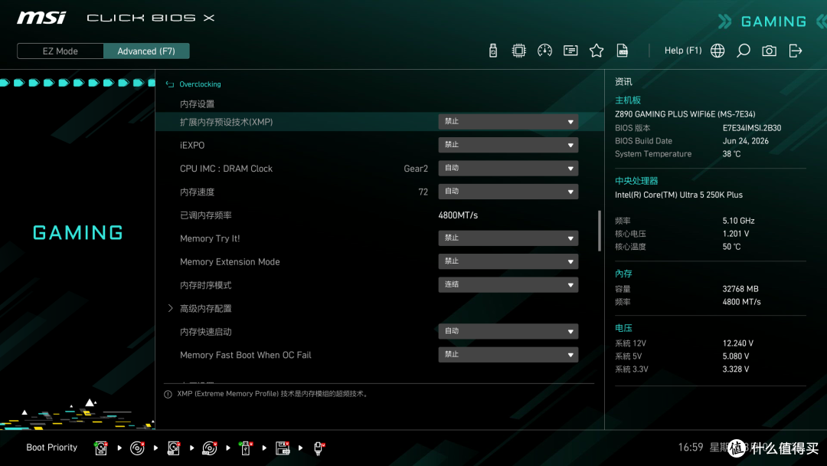The image size is (827, 466).
Task: Click the exit door icon
Action: [x=796, y=51]
